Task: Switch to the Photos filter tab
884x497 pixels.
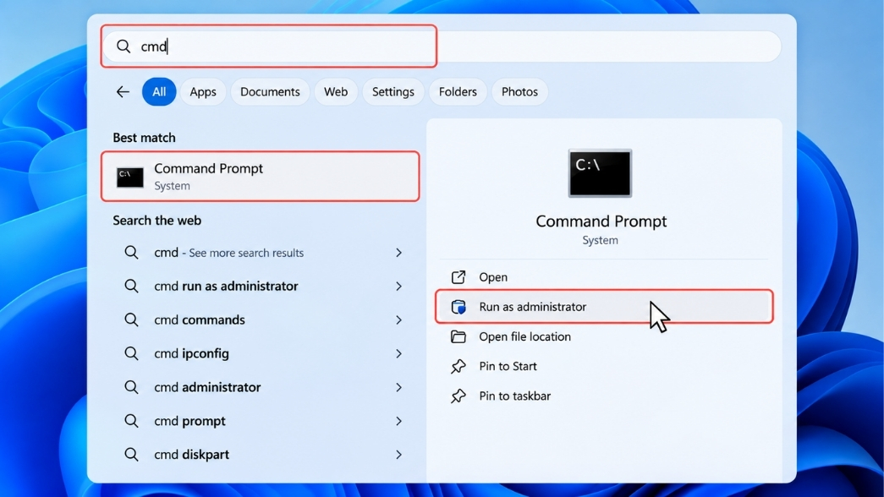Action: tap(519, 92)
